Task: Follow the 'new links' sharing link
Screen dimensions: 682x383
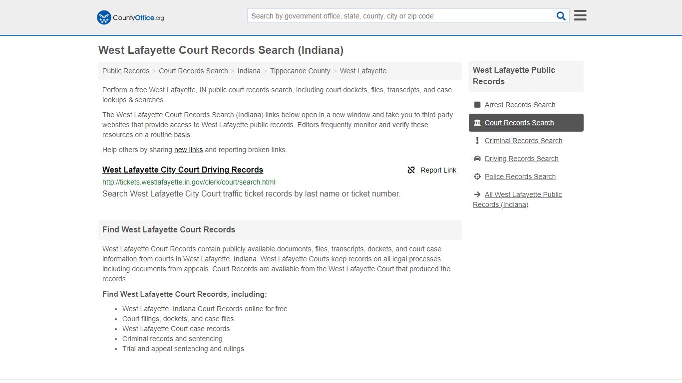Action: click(x=188, y=150)
